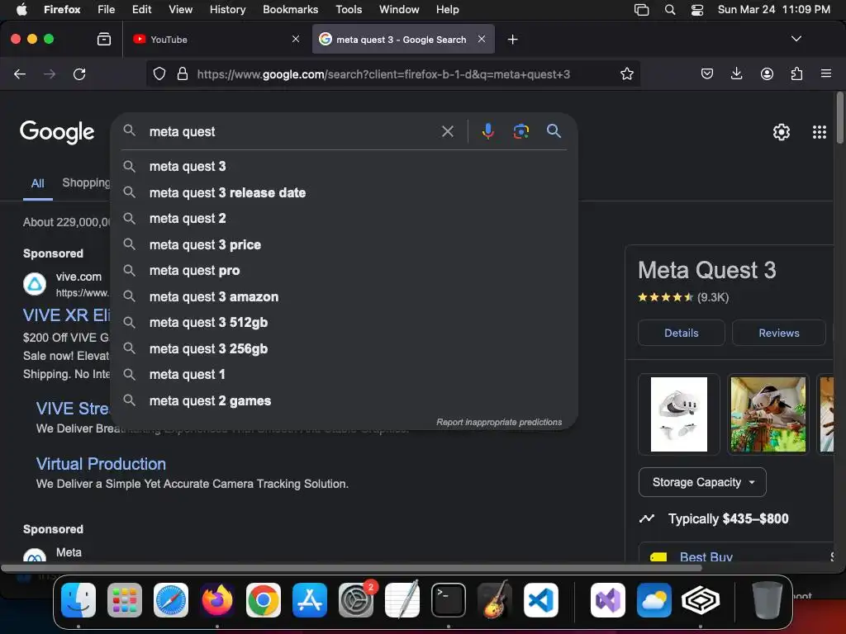Open the Best Buy seller link
This screenshot has height=634, width=846.
pyautogui.click(x=706, y=556)
